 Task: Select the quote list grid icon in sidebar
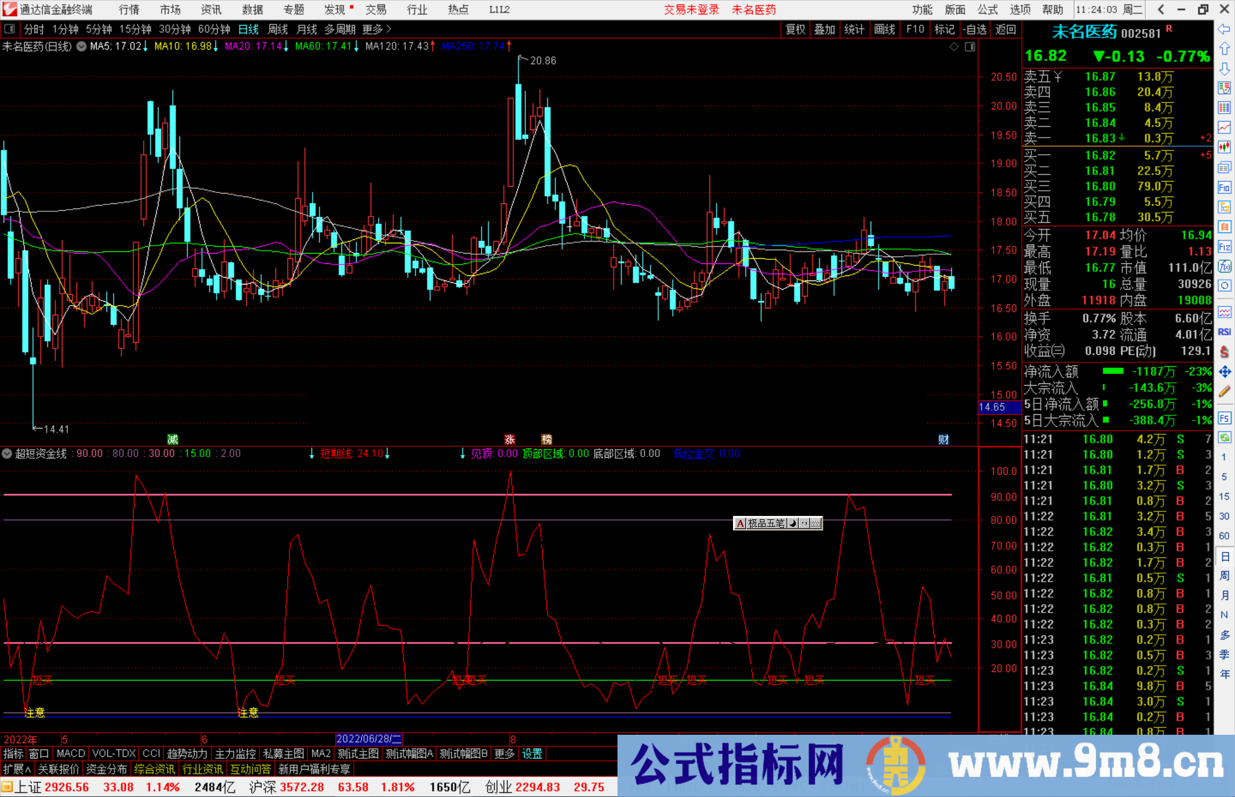(x=1224, y=107)
